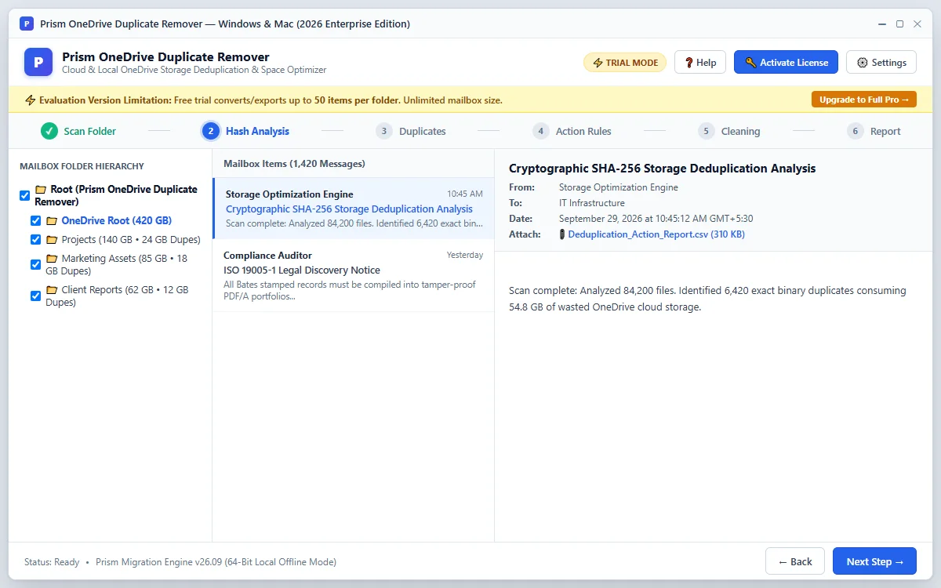Click Activate License button
This screenshot has height=588, width=941.
[786, 63]
